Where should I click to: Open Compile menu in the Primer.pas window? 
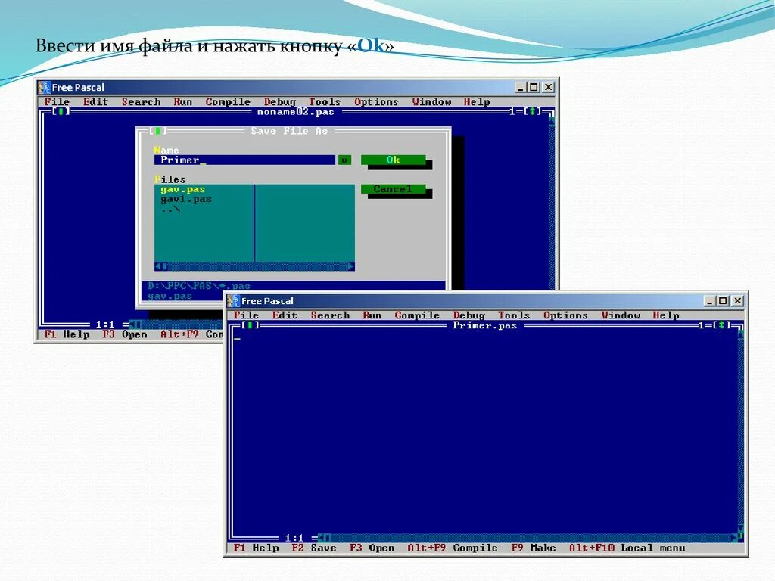pos(417,315)
